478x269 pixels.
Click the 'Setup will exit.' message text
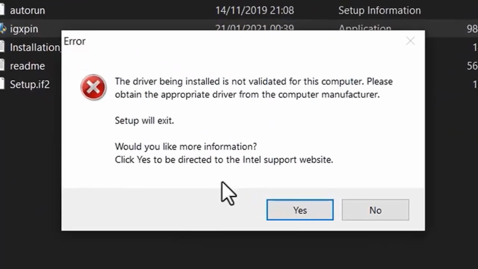pos(144,121)
